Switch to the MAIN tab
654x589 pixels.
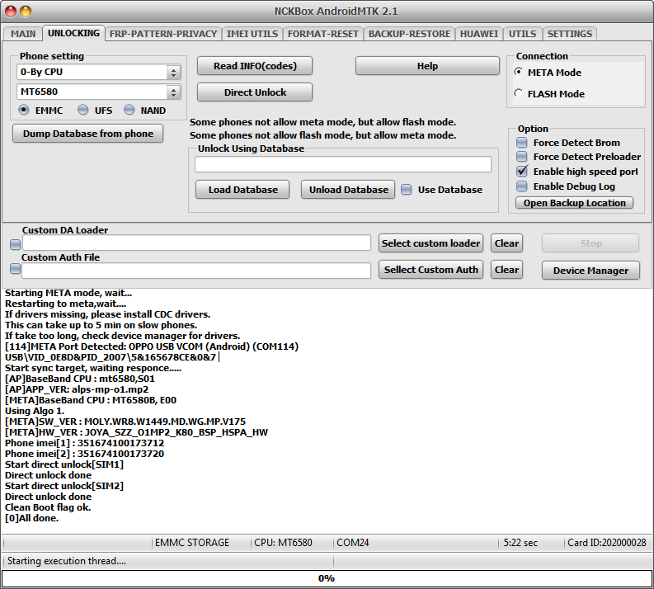[x=23, y=34]
